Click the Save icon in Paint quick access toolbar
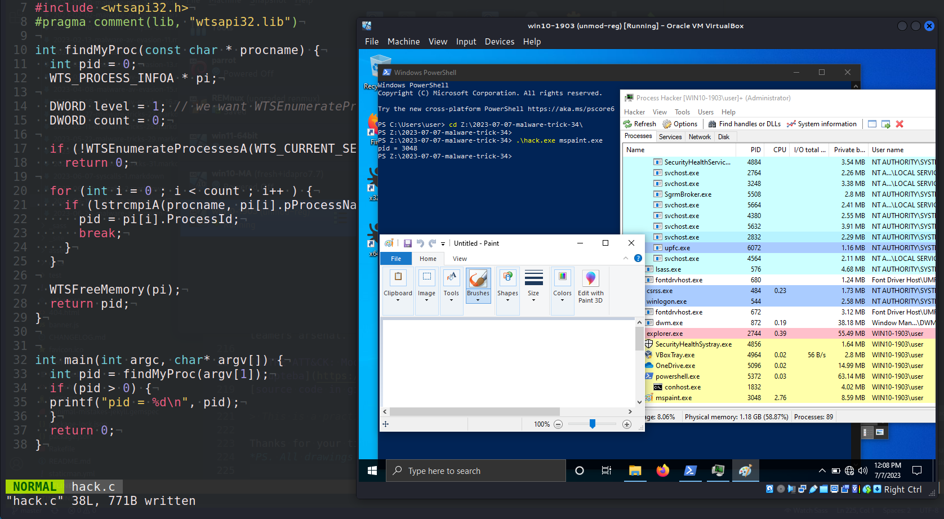 click(408, 243)
